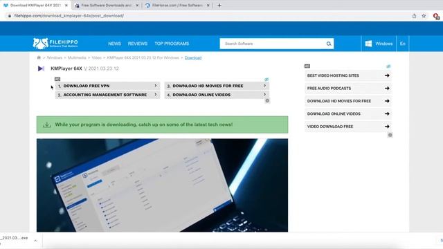
Task: Click the AD label above sidebar ads
Action: [x=307, y=66]
